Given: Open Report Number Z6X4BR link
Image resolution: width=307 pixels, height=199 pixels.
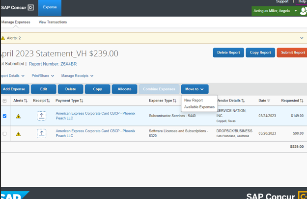Looking at the screenshot, I should [53, 64].
